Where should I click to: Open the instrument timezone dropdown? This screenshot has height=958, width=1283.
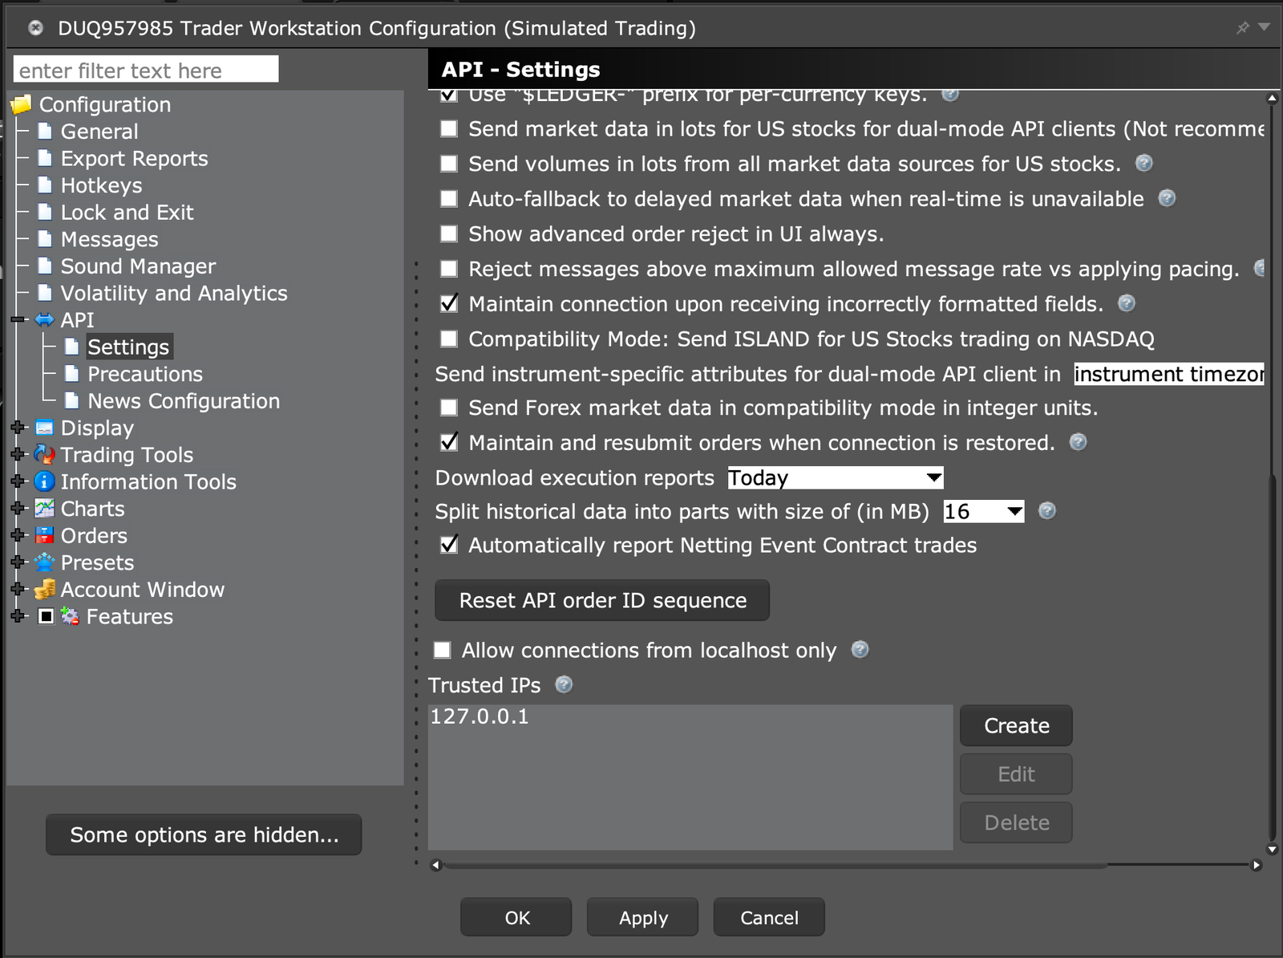click(1169, 374)
